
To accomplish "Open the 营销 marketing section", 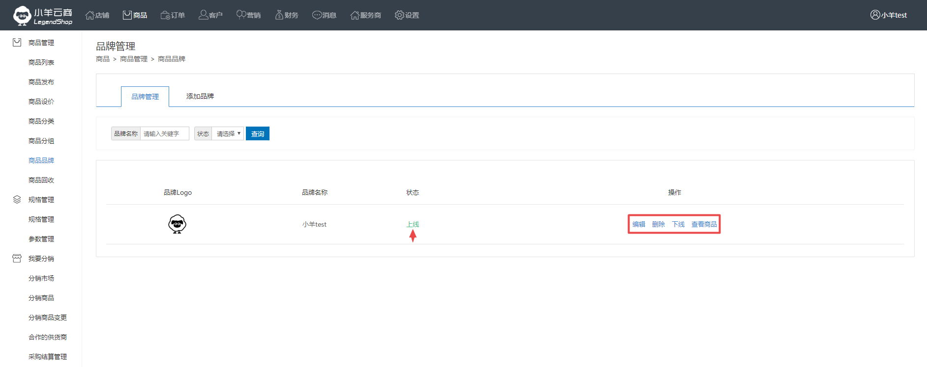I will click(248, 15).
